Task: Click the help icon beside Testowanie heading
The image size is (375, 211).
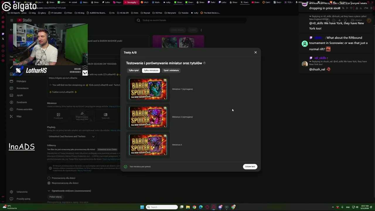Action: click(204, 63)
